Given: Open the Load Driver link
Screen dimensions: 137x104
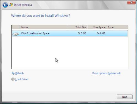Looking at the screenshot, I should point(22,79).
